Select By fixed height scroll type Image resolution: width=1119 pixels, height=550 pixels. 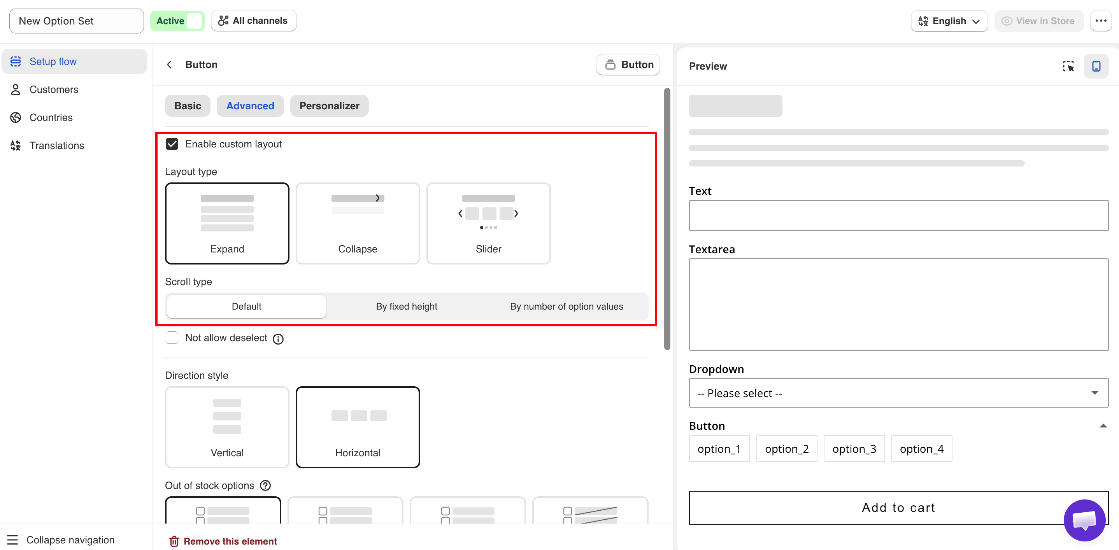[407, 307]
